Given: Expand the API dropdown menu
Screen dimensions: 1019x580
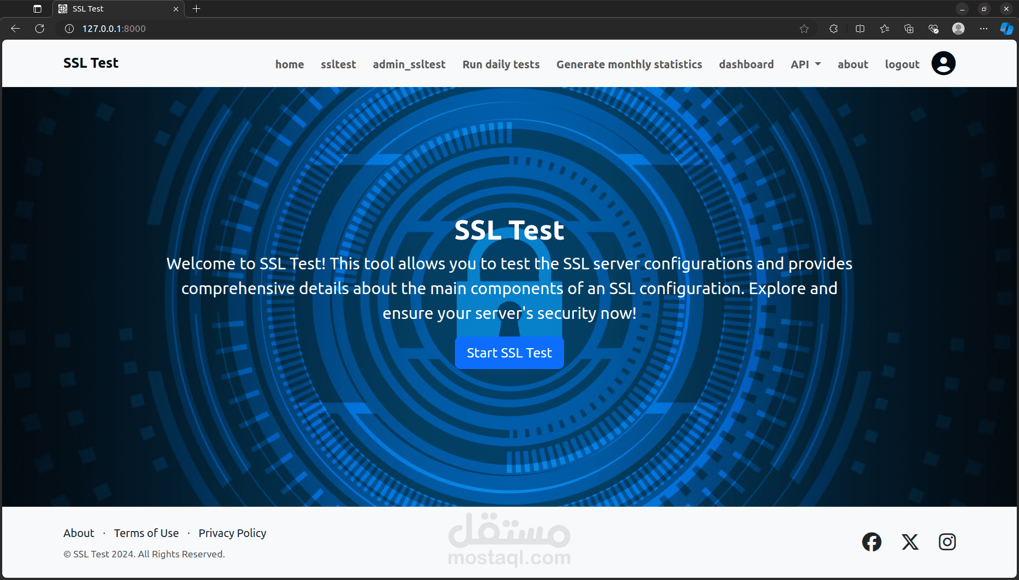Looking at the screenshot, I should click(x=806, y=64).
